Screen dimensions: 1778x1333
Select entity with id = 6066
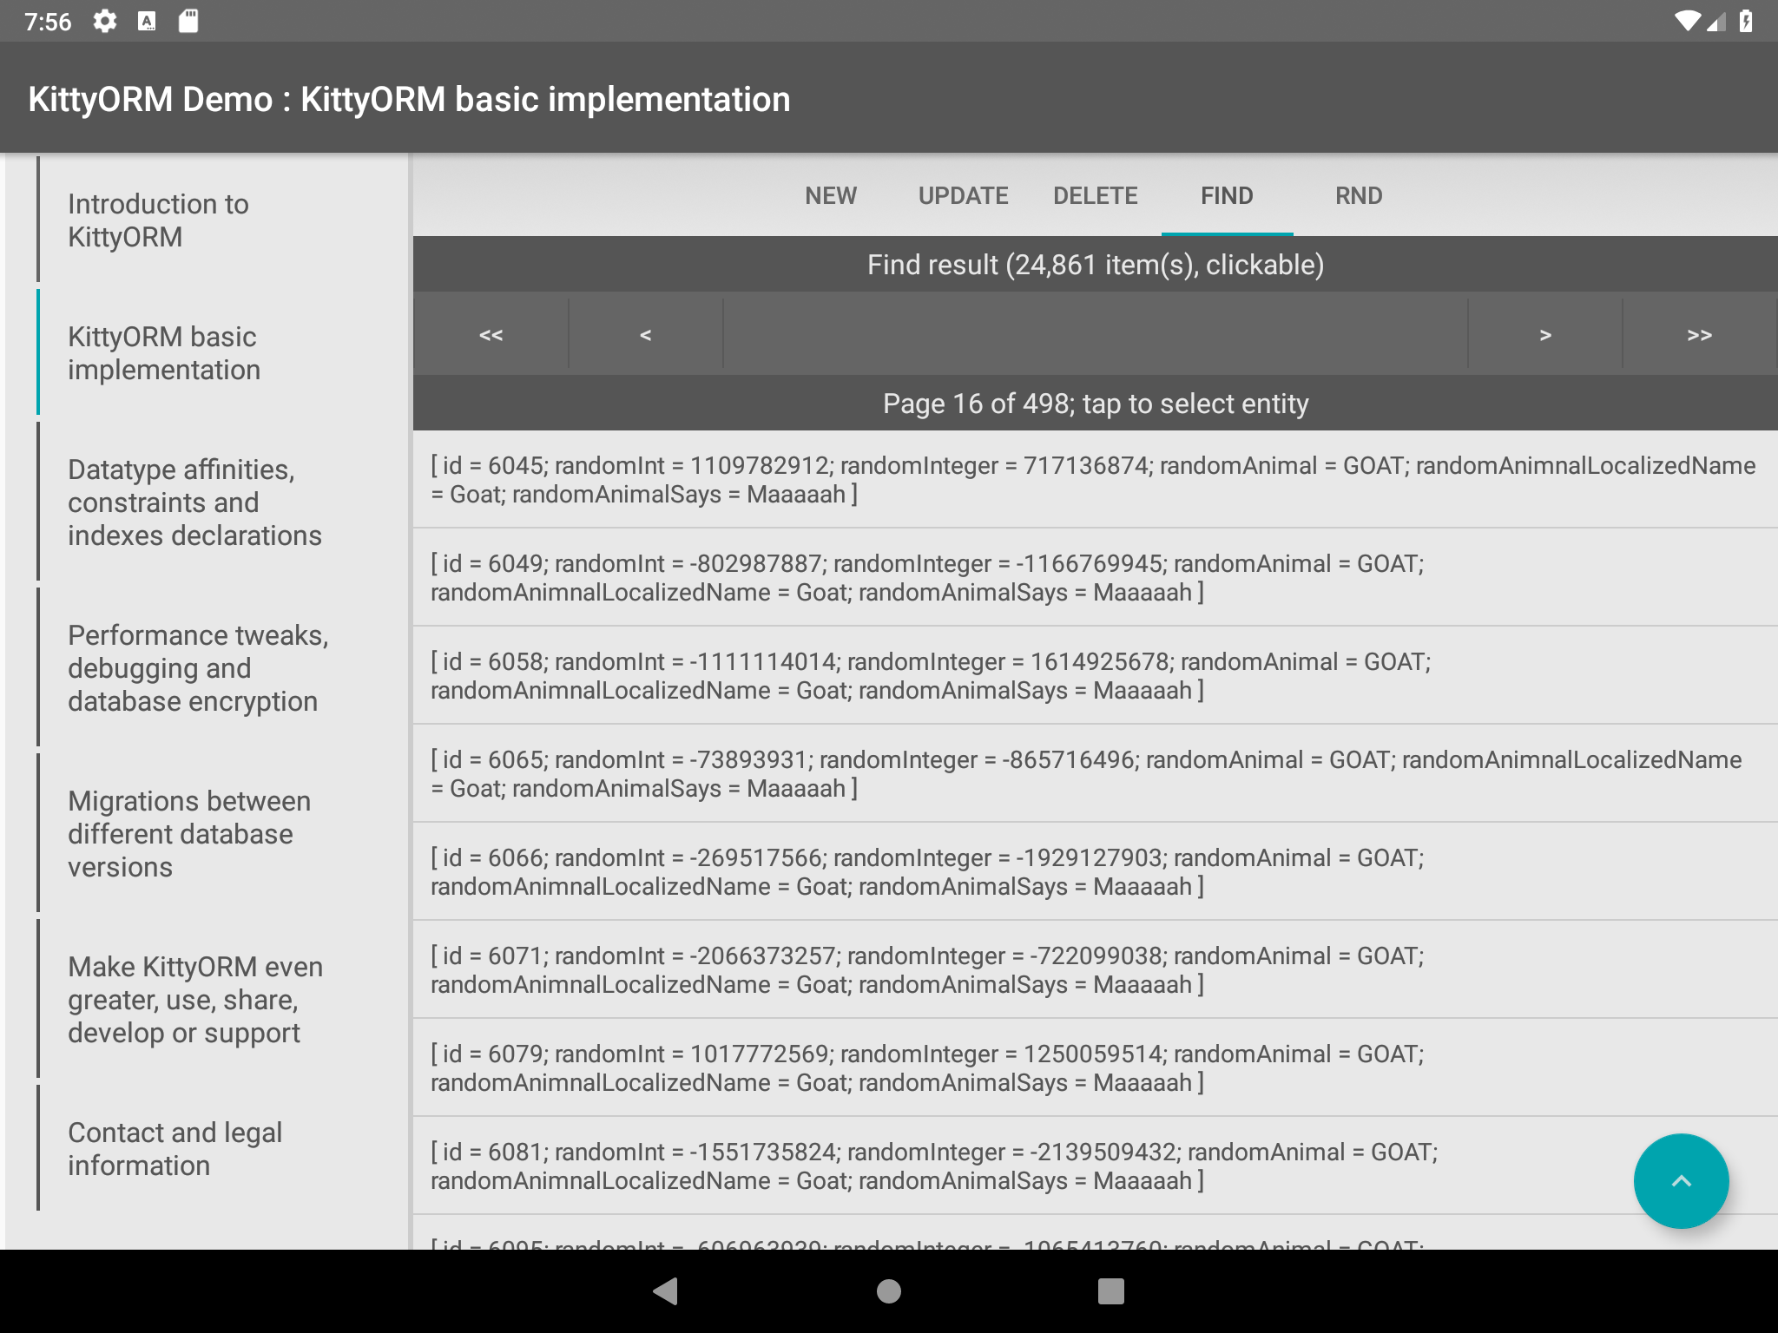tap(1096, 872)
